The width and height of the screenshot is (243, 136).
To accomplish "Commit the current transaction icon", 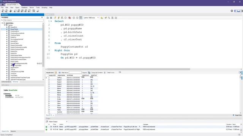I will (x=74, y=18).
